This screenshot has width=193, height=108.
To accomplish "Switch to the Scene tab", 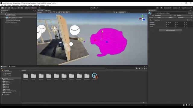I will pyautogui.click(x=40, y=10).
